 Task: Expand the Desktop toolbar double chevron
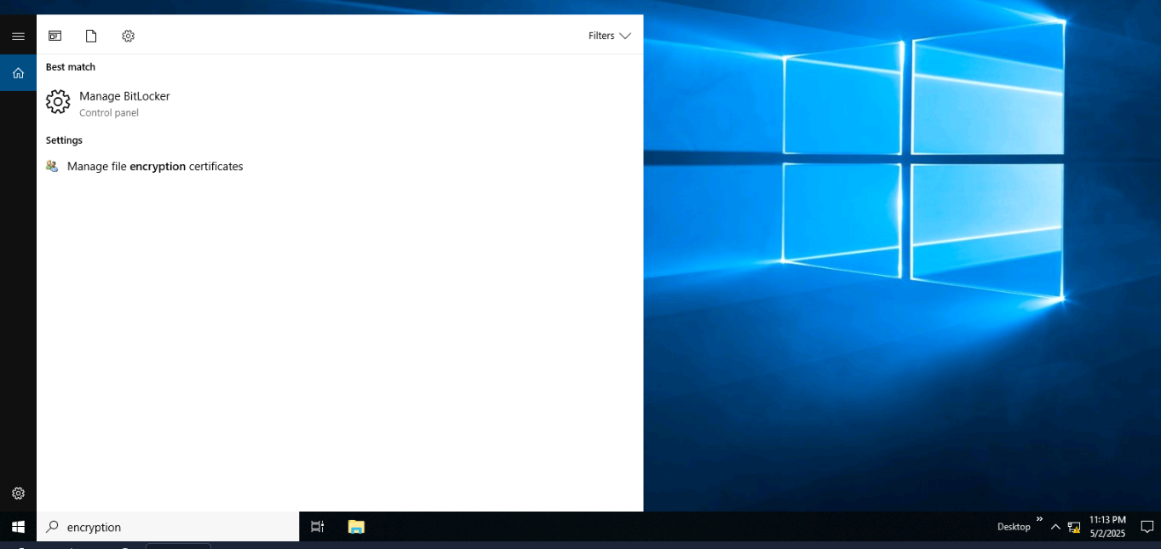pos(1039,519)
